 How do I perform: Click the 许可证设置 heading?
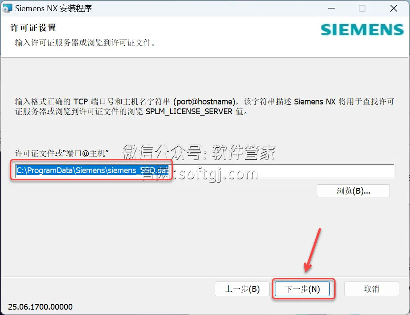[33, 28]
